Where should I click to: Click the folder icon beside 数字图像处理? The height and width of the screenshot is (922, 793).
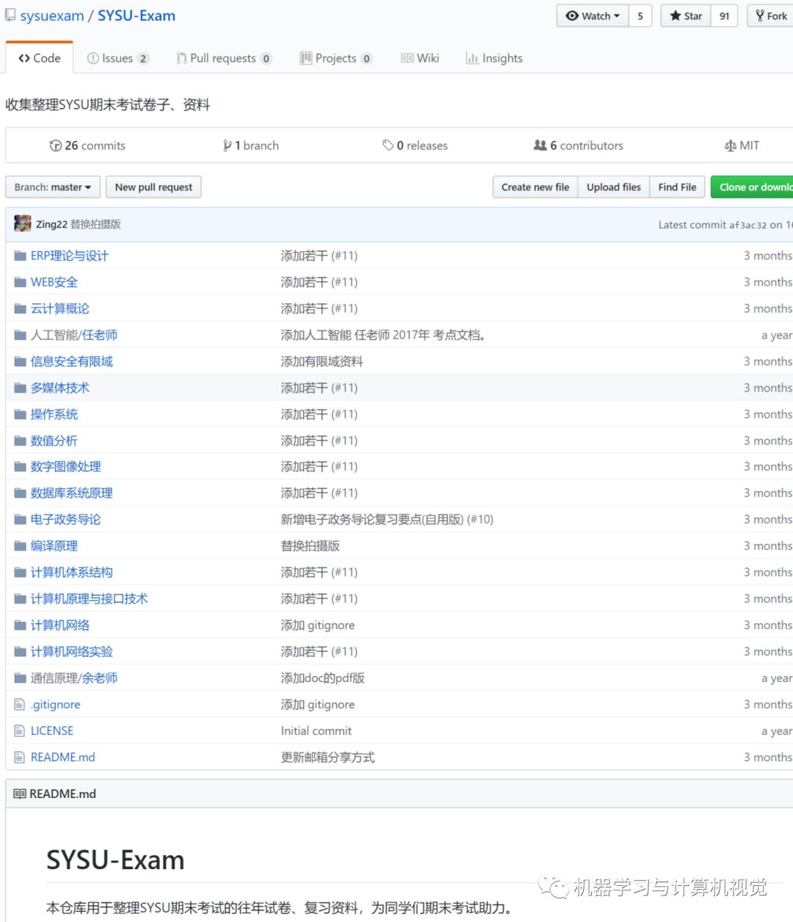pyautogui.click(x=20, y=466)
